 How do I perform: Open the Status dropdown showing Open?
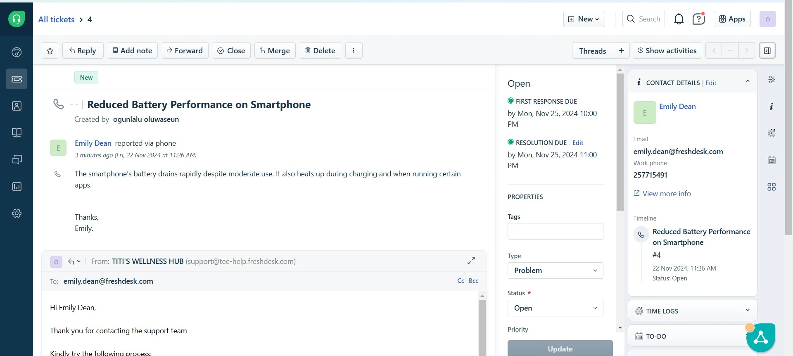tap(555, 308)
